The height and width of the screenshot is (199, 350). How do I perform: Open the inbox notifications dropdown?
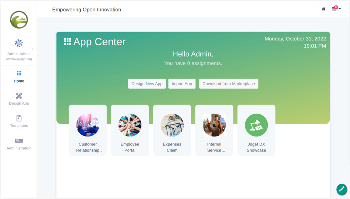(336, 9)
